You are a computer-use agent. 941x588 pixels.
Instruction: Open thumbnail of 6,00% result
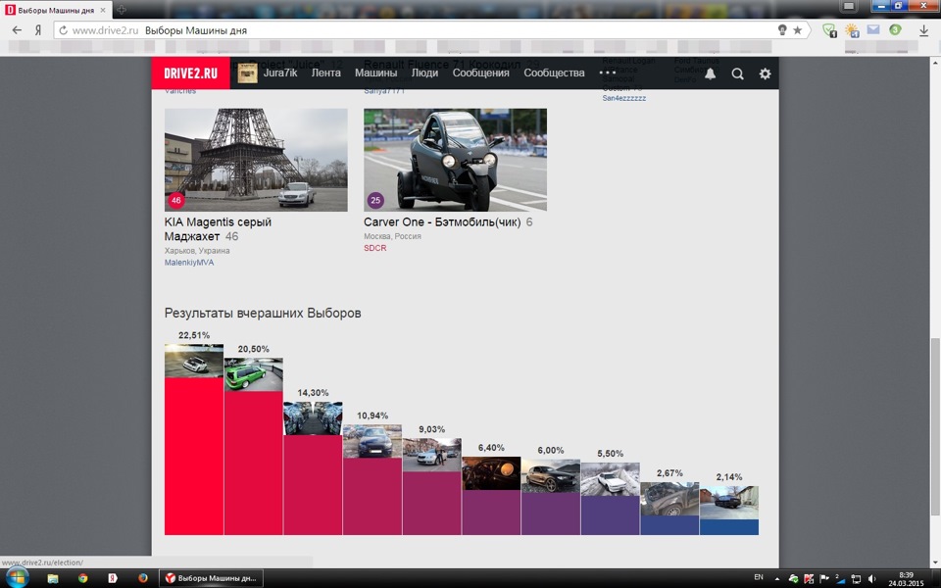(x=550, y=476)
